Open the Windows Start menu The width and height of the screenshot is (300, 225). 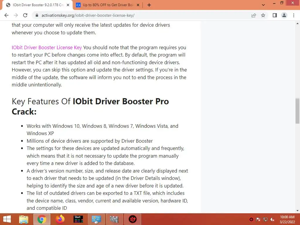coord(7,219)
